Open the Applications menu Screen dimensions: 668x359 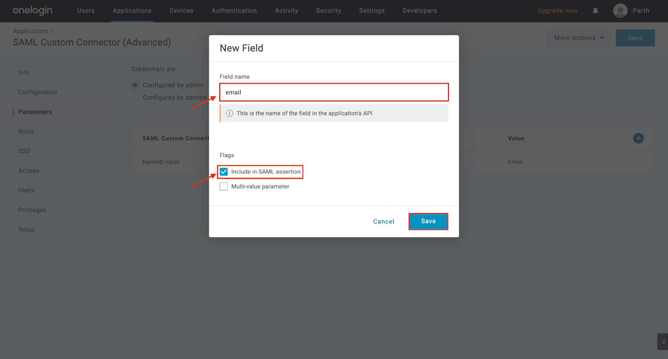(x=132, y=11)
